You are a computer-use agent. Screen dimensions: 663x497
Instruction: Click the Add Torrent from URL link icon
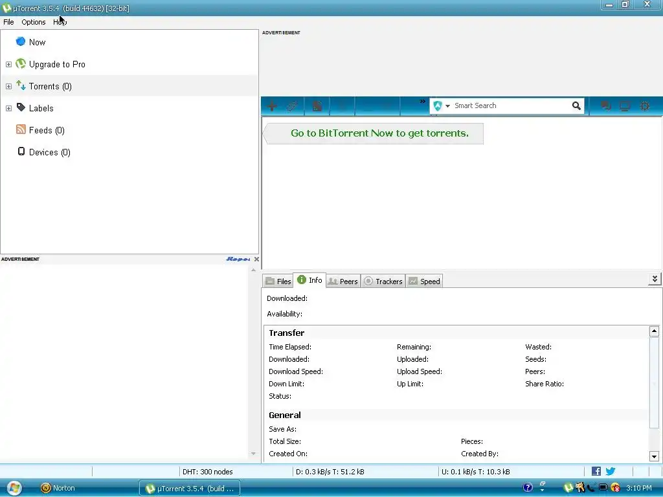coord(292,105)
